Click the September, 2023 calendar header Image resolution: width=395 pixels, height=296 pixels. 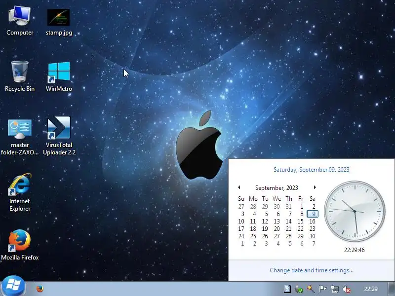[276, 188]
